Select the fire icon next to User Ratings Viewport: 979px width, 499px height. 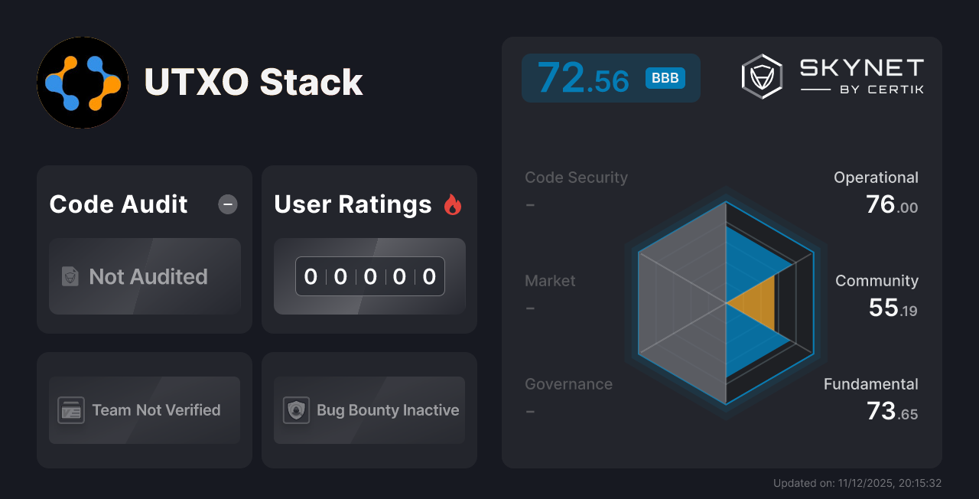point(453,204)
